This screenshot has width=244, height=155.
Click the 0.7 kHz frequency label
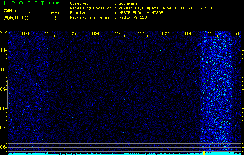pyautogui.click(x=3, y=128)
